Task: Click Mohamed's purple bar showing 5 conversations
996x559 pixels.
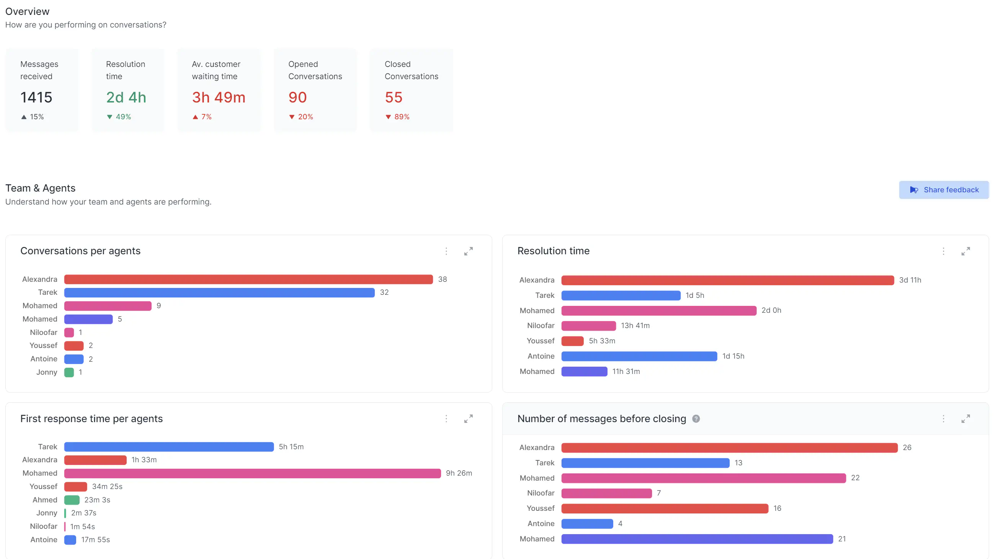Action: click(88, 319)
